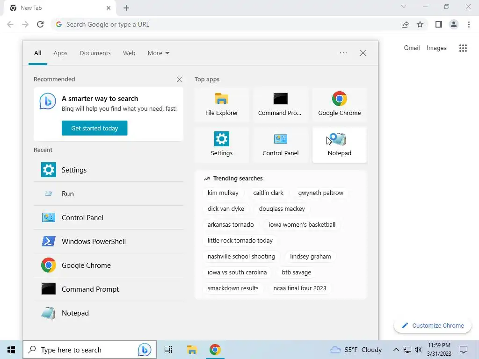Screen dimensions: 479x359
Task: Click the Bing chat icon in search box
Action: [x=144, y=350]
